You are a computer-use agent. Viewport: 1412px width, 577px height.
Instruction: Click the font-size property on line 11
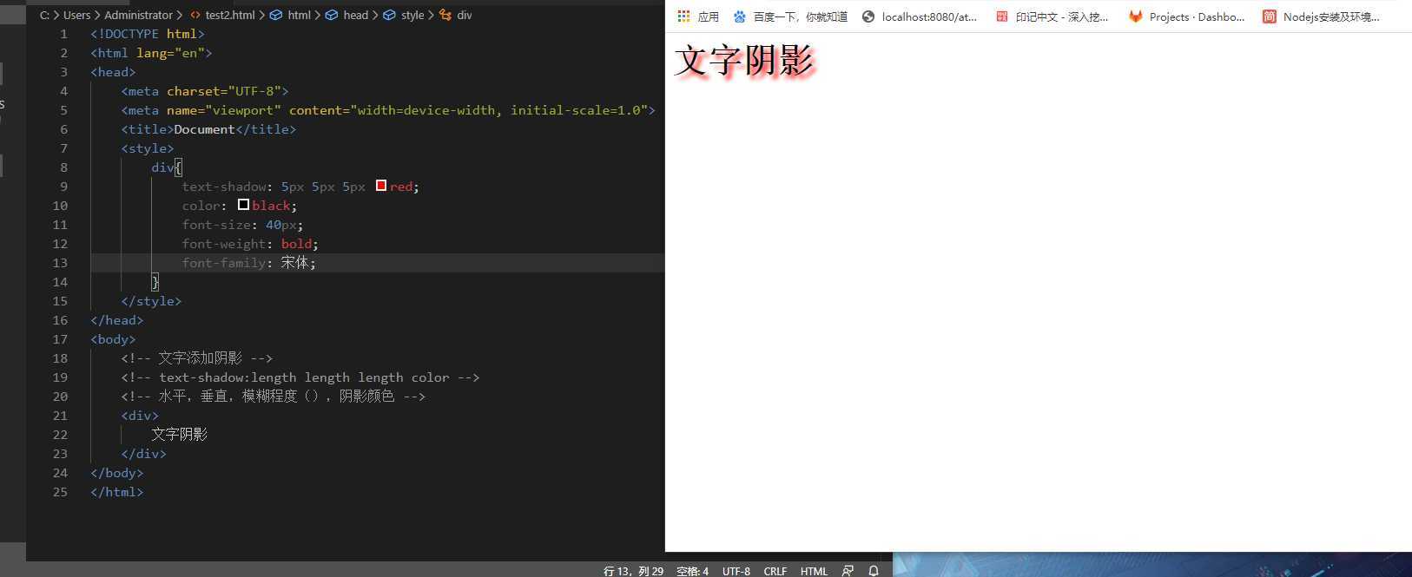click(216, 225)
